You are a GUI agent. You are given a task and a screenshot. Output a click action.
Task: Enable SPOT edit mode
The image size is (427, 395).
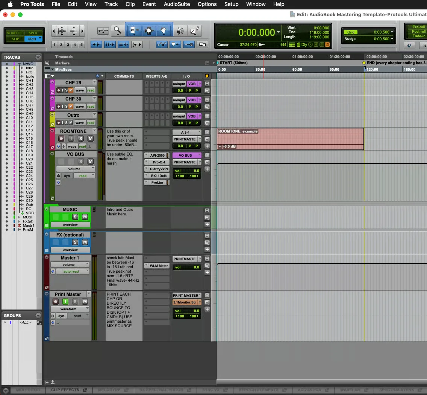click(x=33, y=33)
